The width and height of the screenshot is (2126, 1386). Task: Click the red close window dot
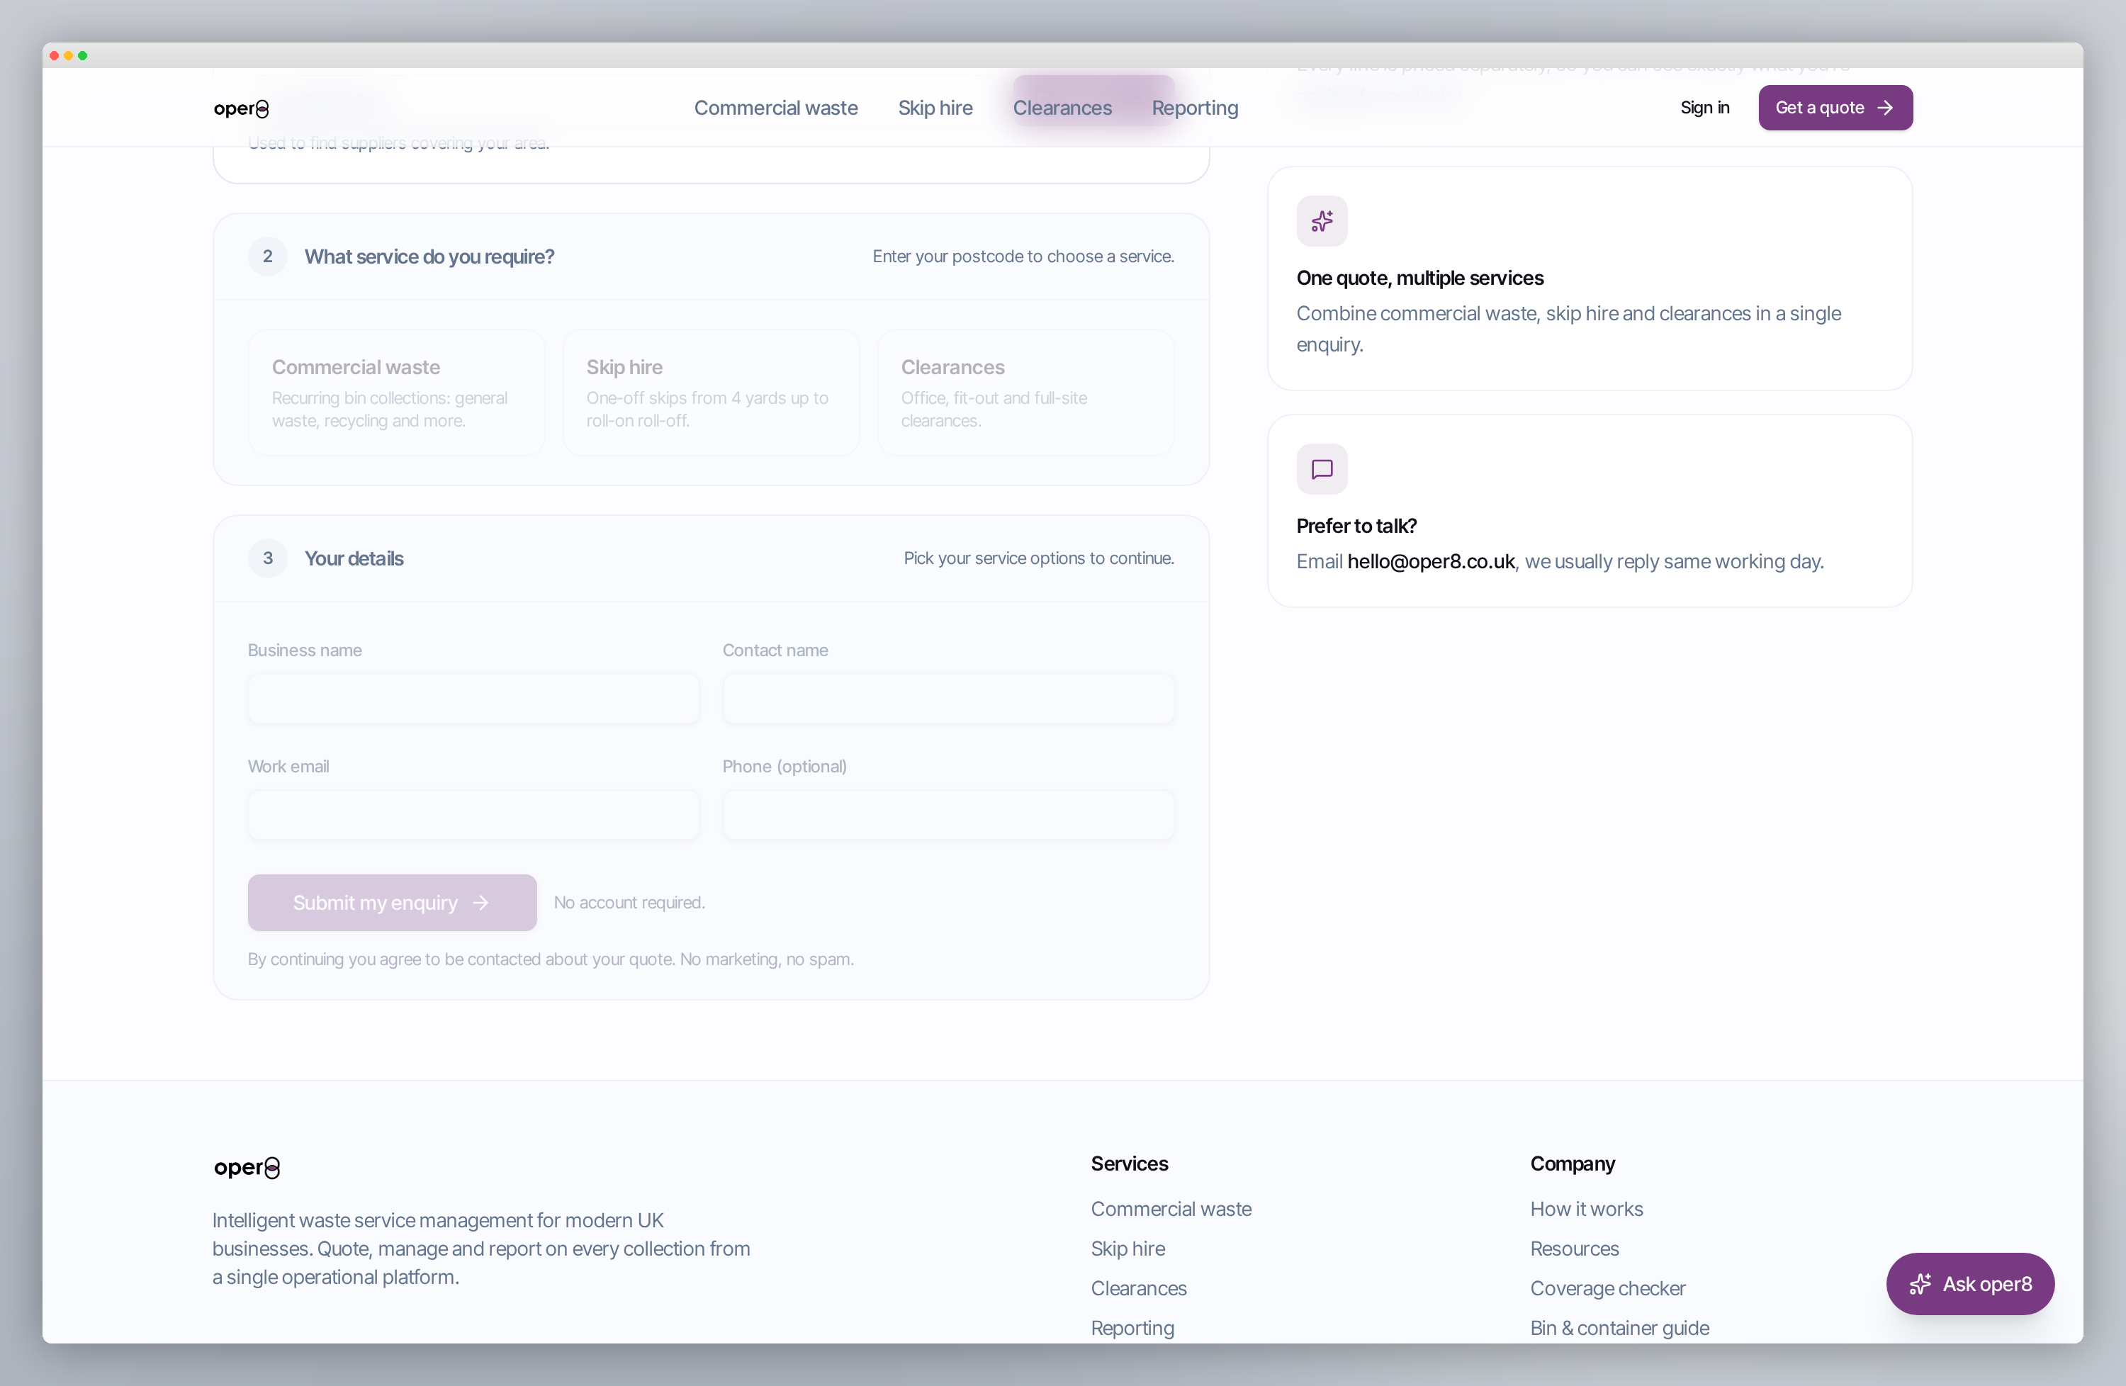click(x=55, y=55)
